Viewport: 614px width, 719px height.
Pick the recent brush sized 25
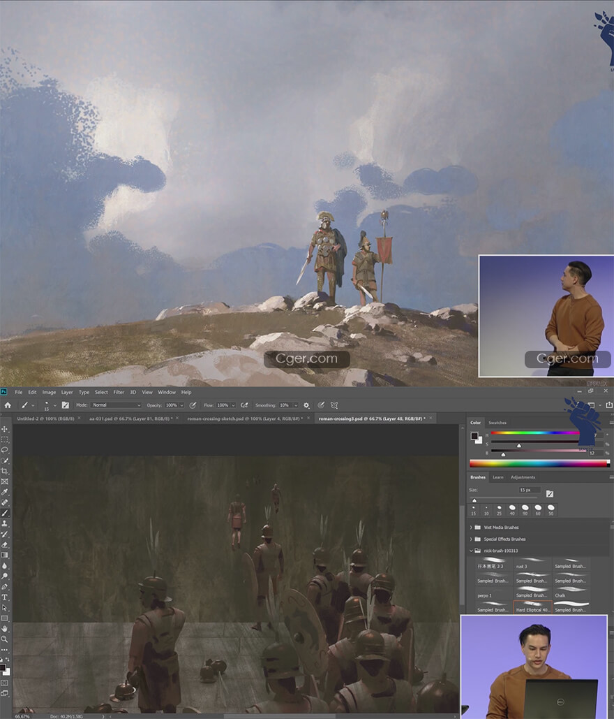pyautogui.click(x=499, y=509)
